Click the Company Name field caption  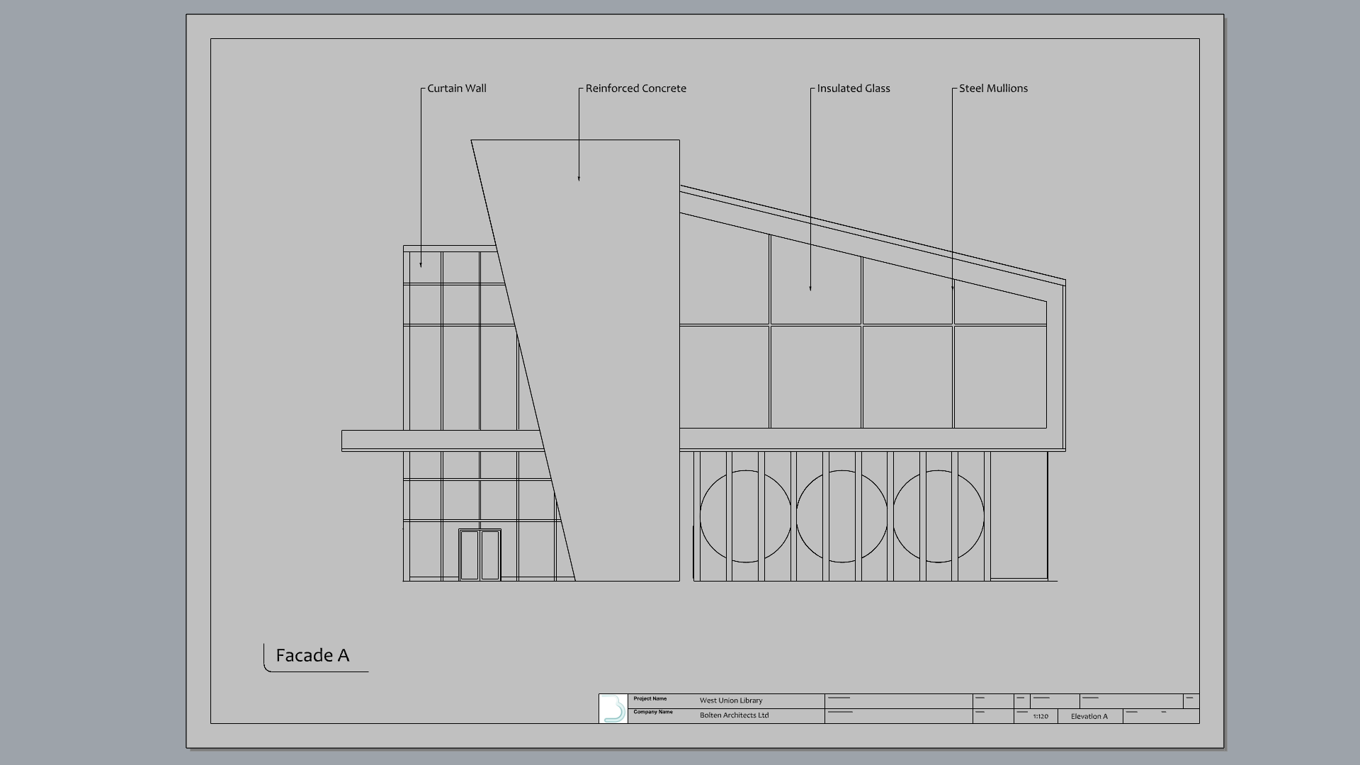(x=652, y=712)
